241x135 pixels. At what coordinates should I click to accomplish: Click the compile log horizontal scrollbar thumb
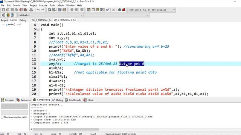[x=66, y=129]
